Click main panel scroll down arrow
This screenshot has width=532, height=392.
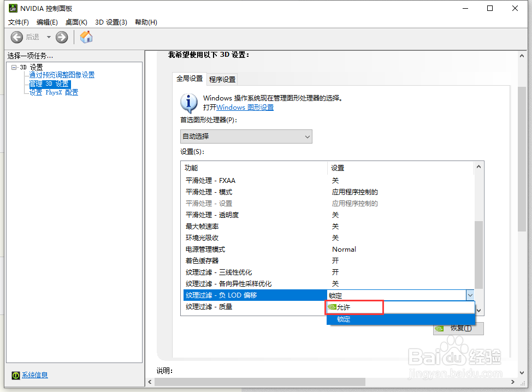(522, 373)
